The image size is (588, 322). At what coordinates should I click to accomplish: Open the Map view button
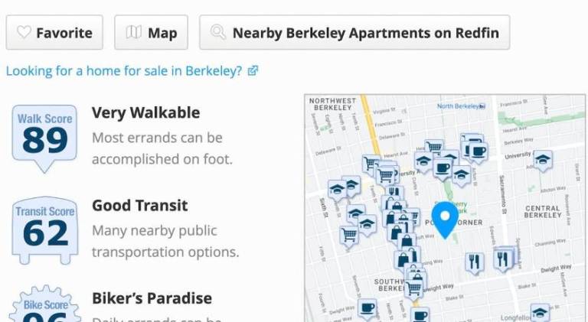151,33
